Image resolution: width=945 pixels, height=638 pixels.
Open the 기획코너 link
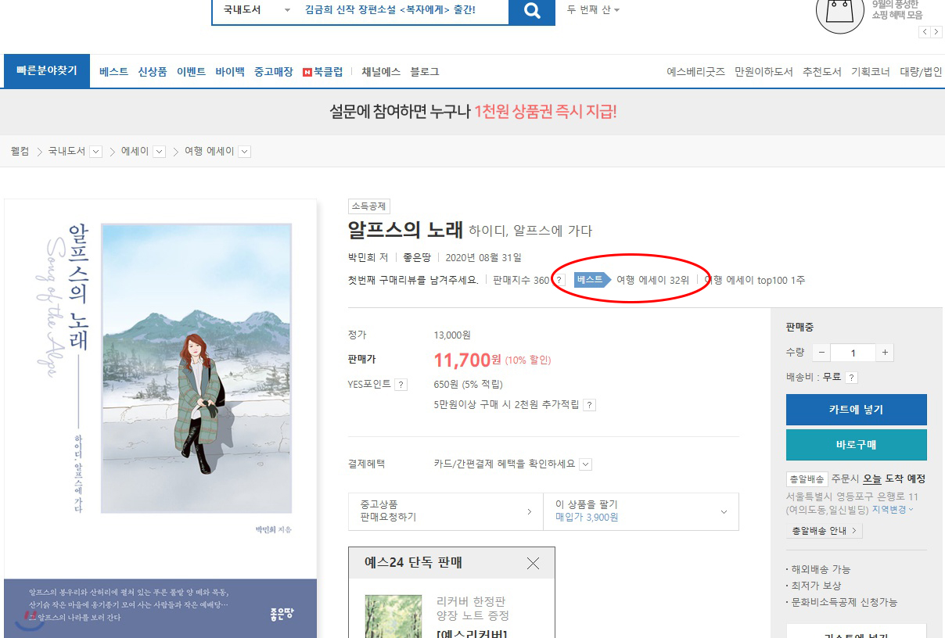871,72
